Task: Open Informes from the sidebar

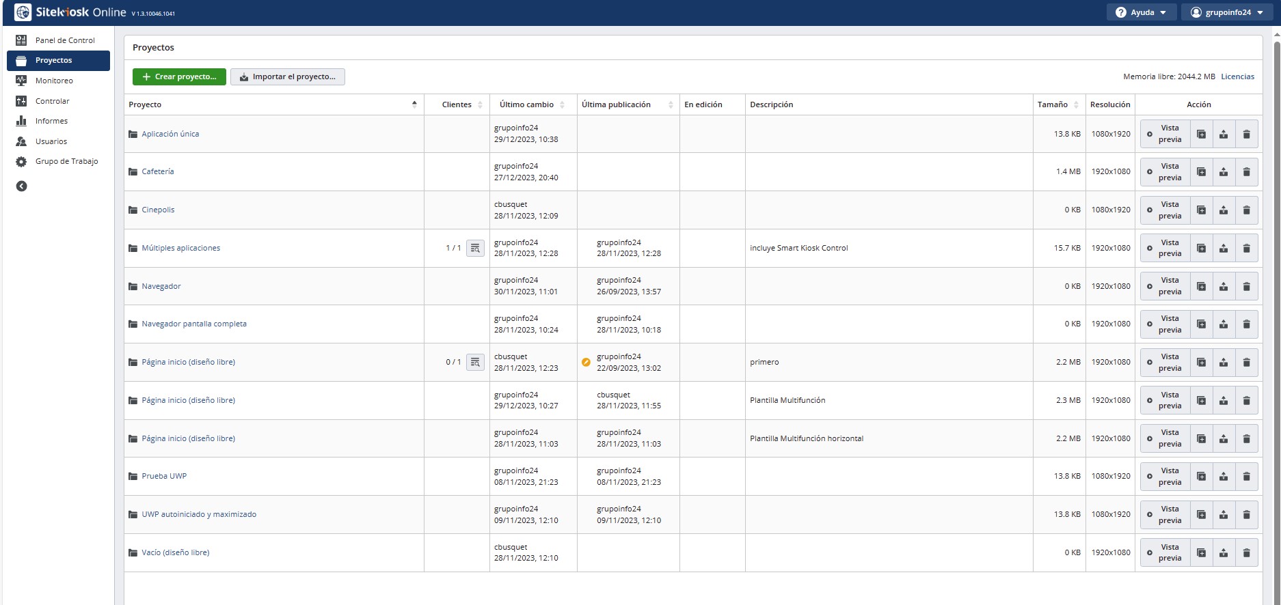Action: 51,121
